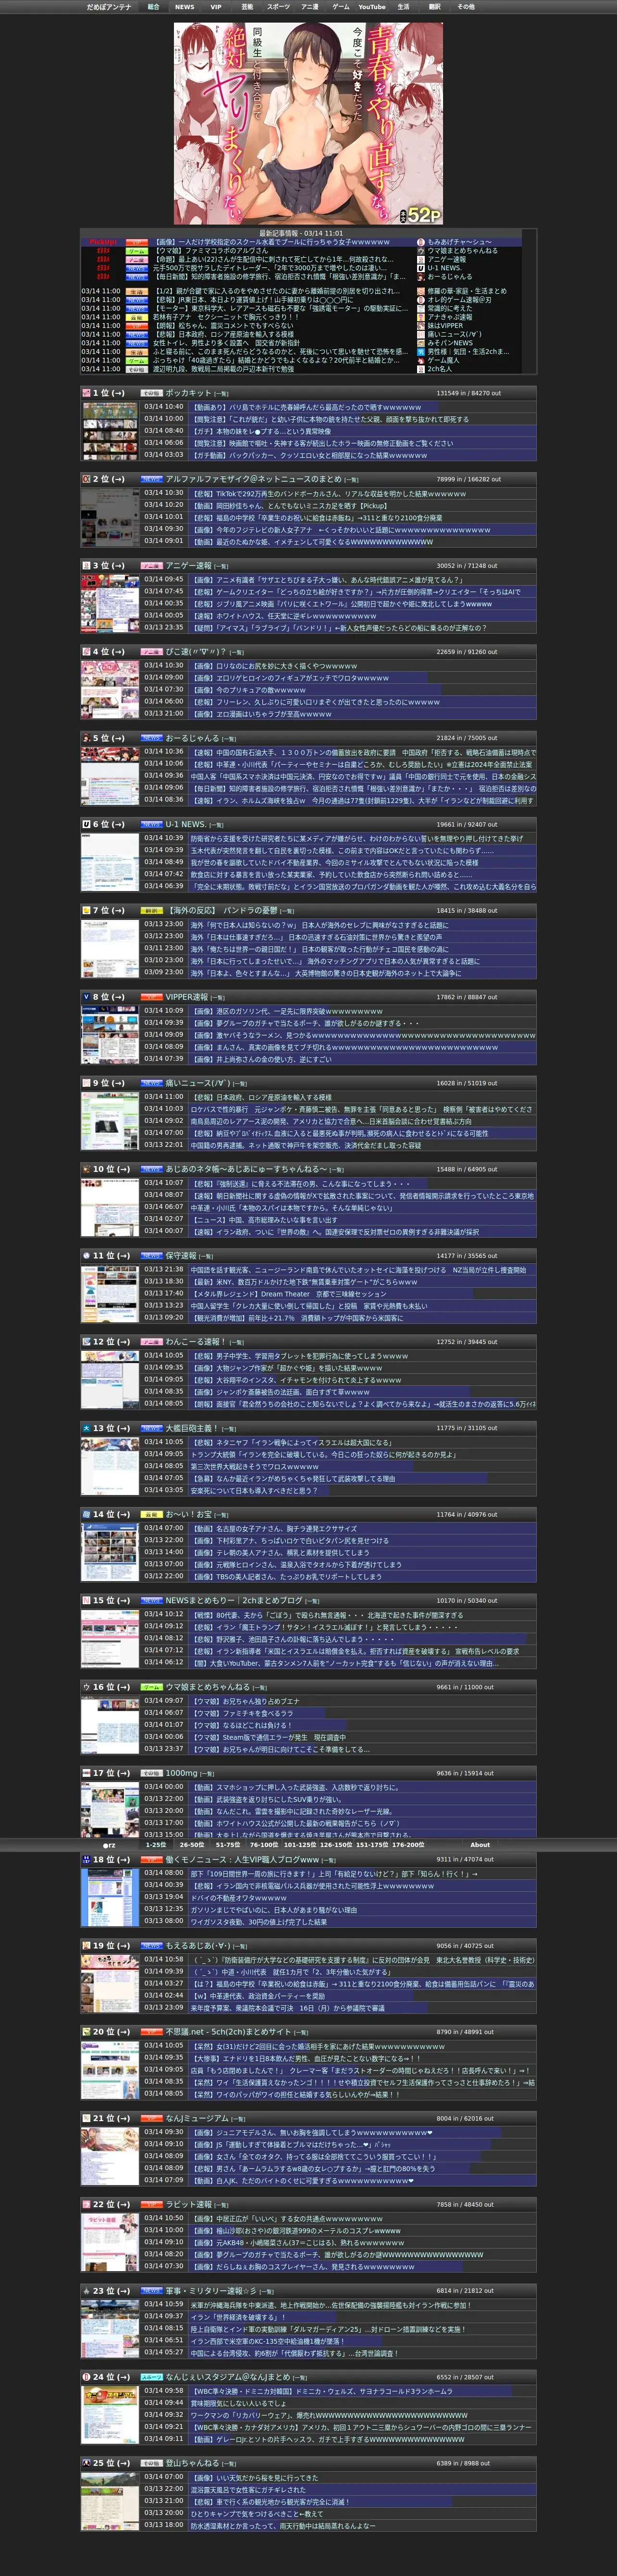617x2576 pixels.
Task: Click favicon beside U-1 NEWS. in latest list
Action: 421,268
